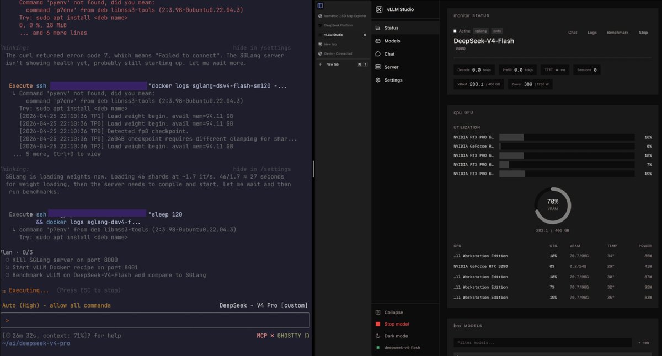Select the GPU row drawing 83W
Viewport: 662px width, 356px height.
pyautogui.click(x=553, y=298)
